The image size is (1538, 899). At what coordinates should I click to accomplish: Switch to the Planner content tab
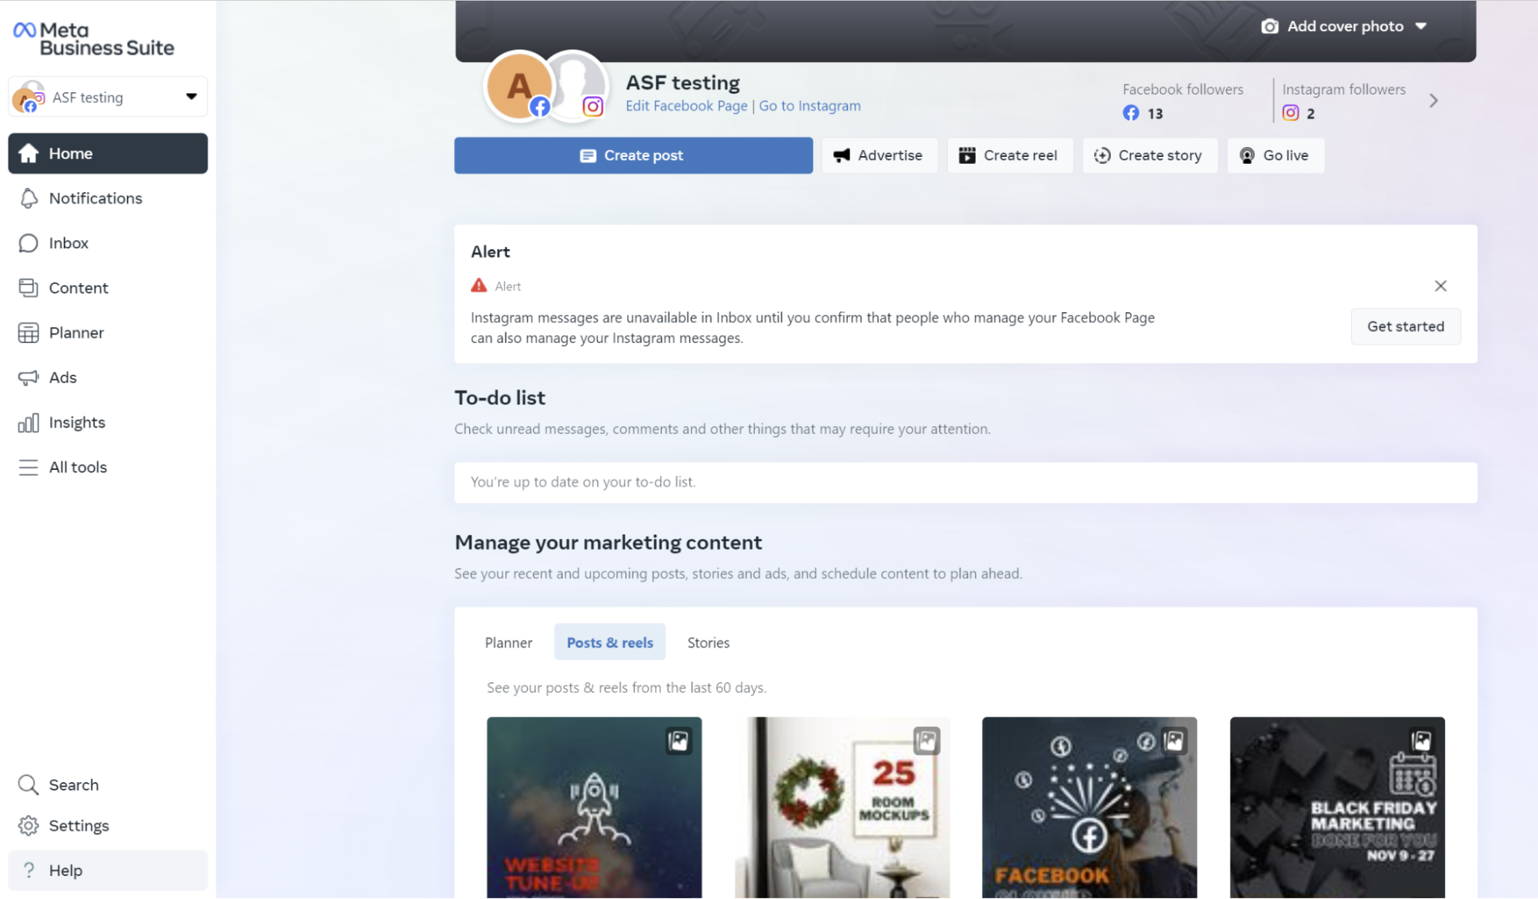coord(508,642)
